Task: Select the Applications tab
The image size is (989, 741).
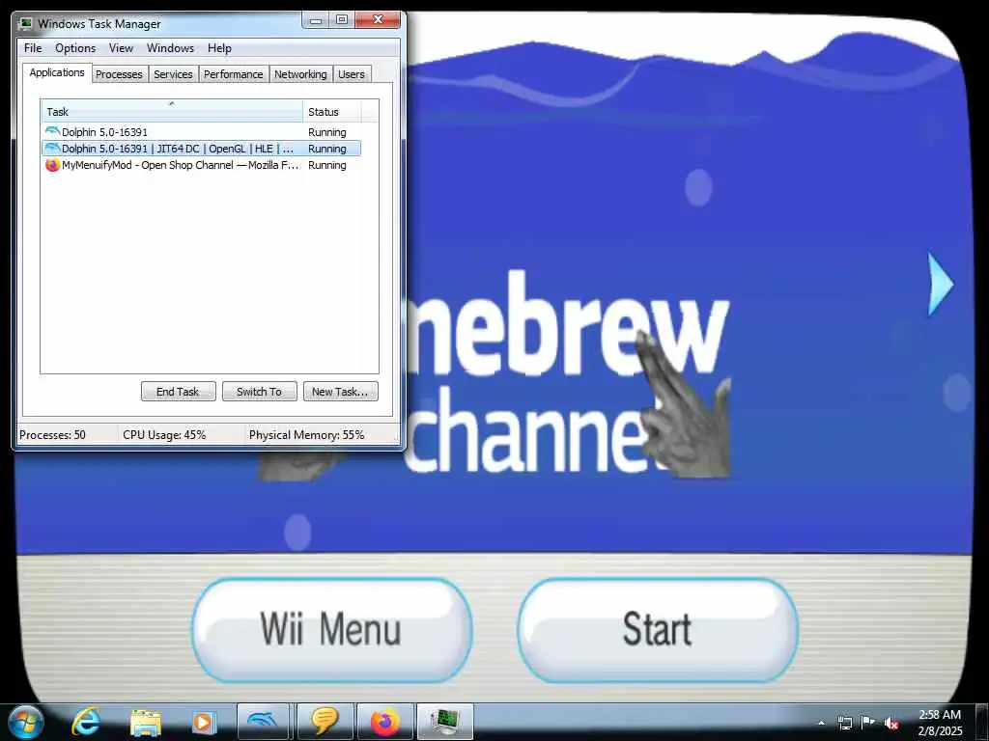Action: click(x=57, y=72)
